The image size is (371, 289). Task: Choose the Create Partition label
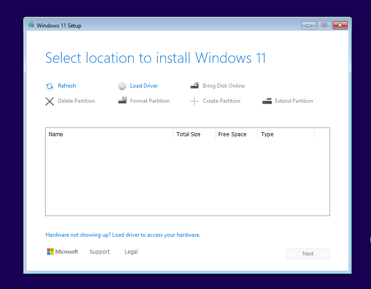click(222, 101)
